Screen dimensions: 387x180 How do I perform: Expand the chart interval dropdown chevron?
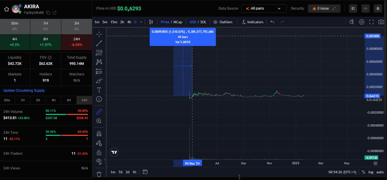(x=141, y=22)
